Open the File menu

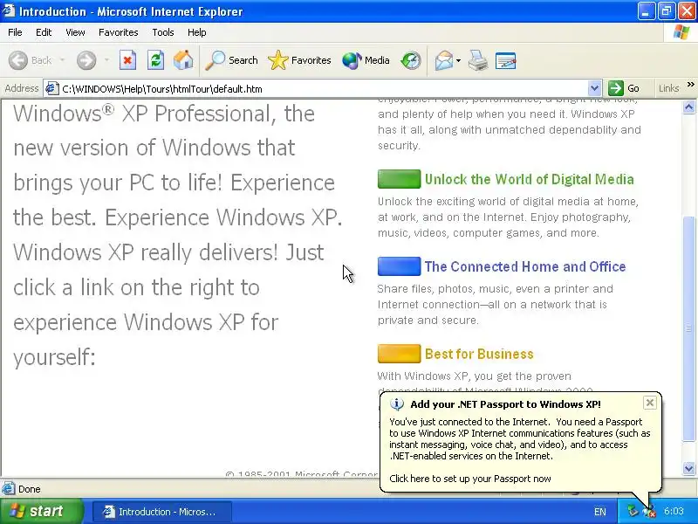15,32
